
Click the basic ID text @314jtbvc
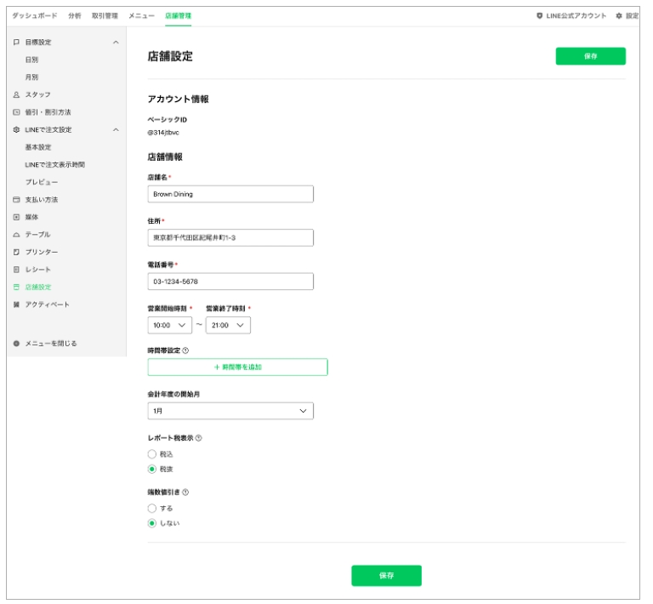[x=163, y=133]
